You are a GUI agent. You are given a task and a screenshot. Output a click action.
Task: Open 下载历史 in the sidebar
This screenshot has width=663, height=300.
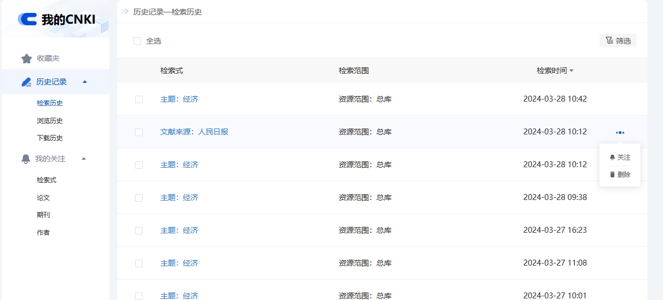50,138
